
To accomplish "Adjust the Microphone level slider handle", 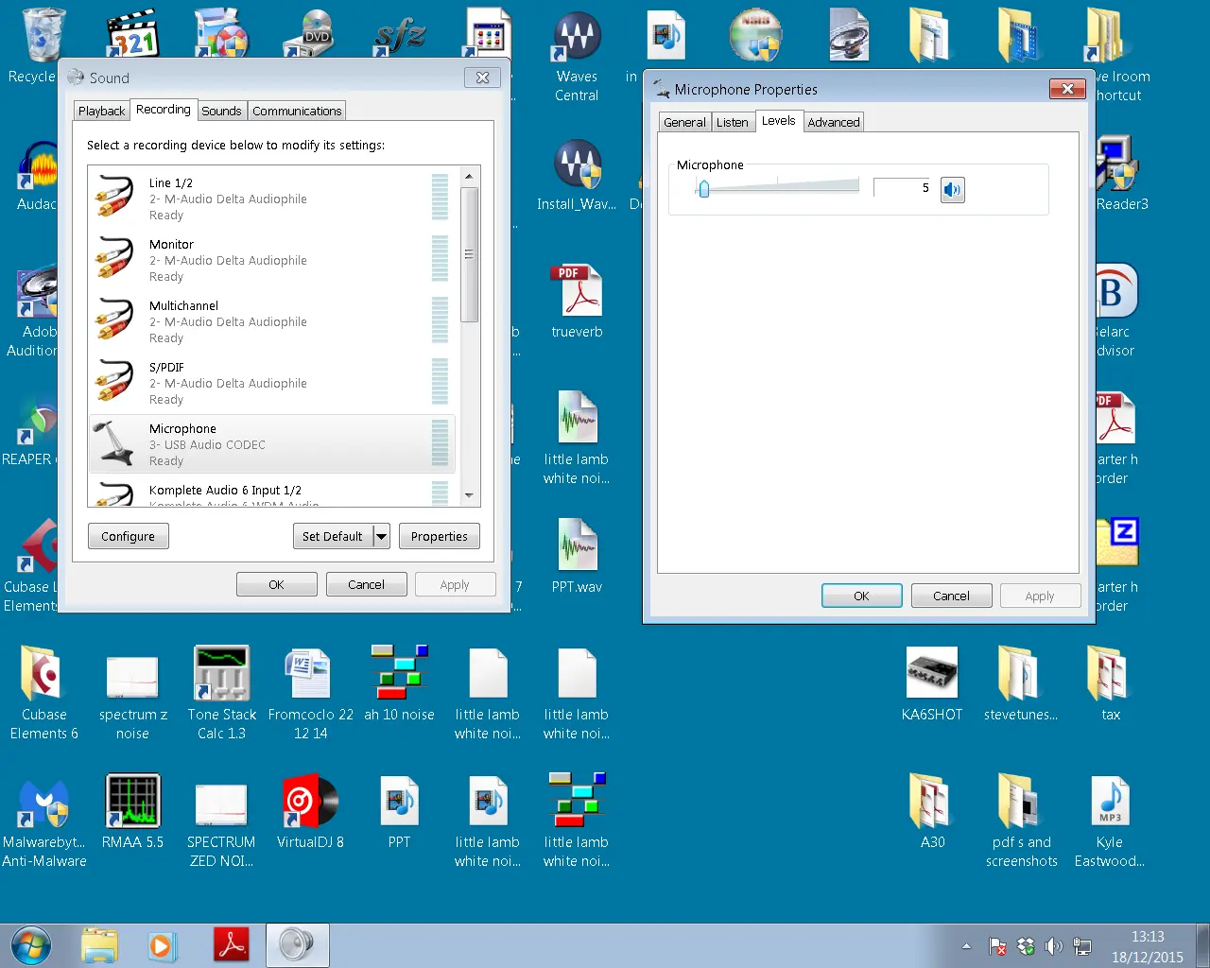I will coord(703,189).
